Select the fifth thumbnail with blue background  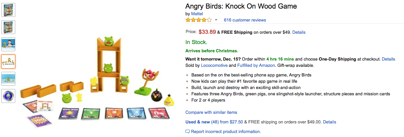8,79
